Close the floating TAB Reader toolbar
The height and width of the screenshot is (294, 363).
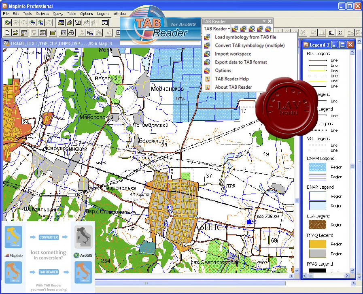tap(270, 21)
